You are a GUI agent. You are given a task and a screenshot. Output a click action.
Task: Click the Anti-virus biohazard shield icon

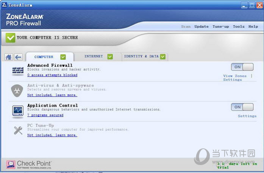pos(17,91)
